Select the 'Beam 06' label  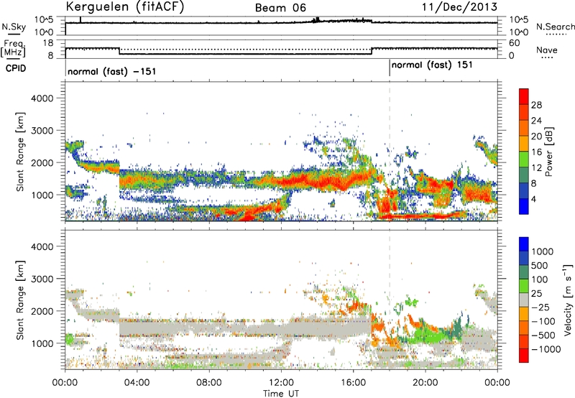tap(280, 8)
